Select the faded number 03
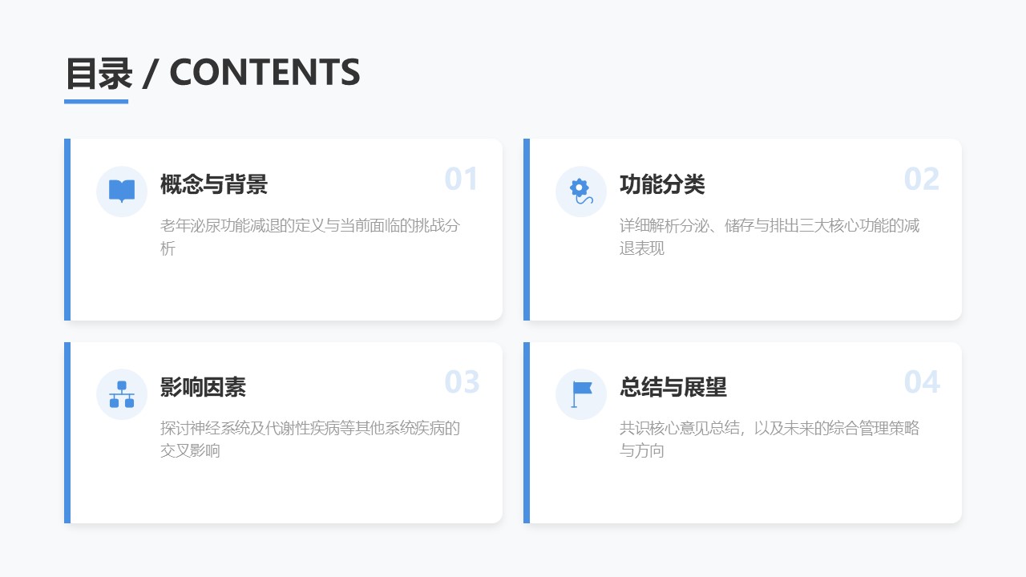Viewport: 1026px width, 577px height. (x=462, y=383)
